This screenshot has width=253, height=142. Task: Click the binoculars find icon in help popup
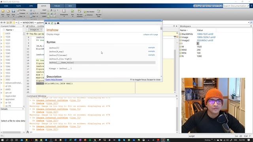pos(58,23)
